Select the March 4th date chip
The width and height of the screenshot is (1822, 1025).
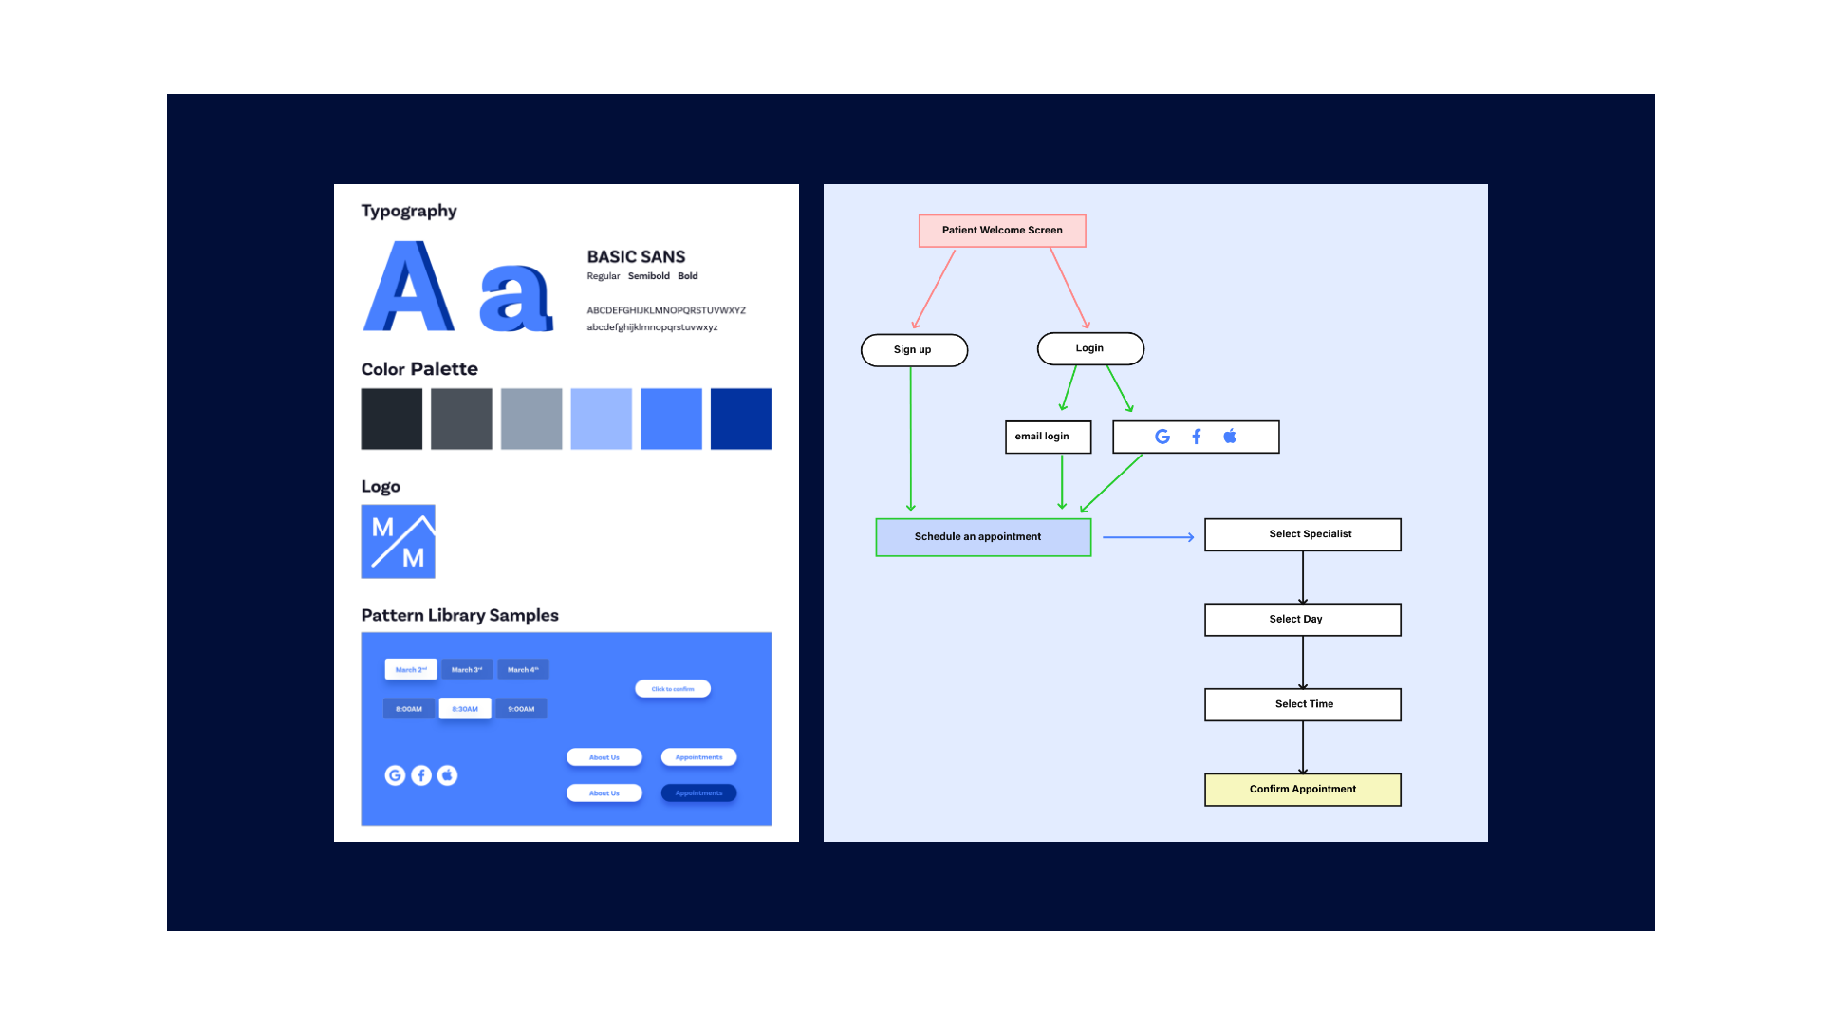523,669
